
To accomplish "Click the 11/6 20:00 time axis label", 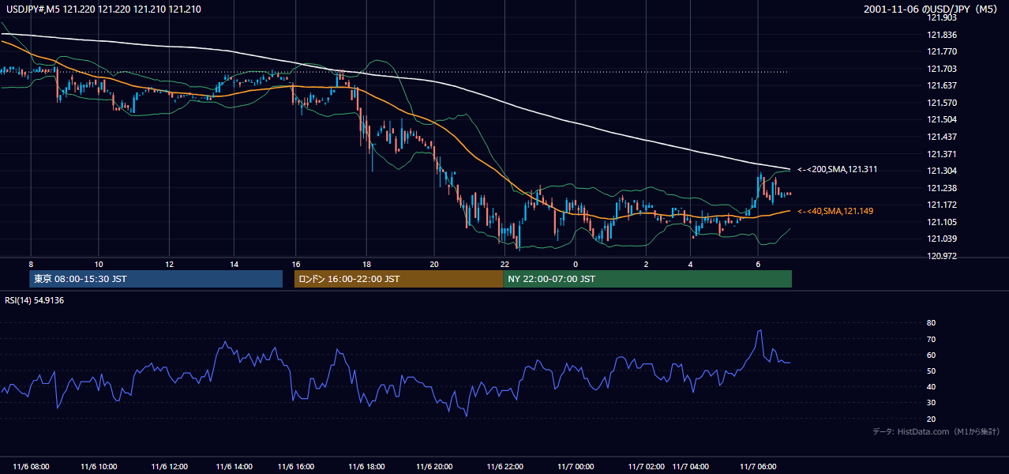I will [433, 466].
